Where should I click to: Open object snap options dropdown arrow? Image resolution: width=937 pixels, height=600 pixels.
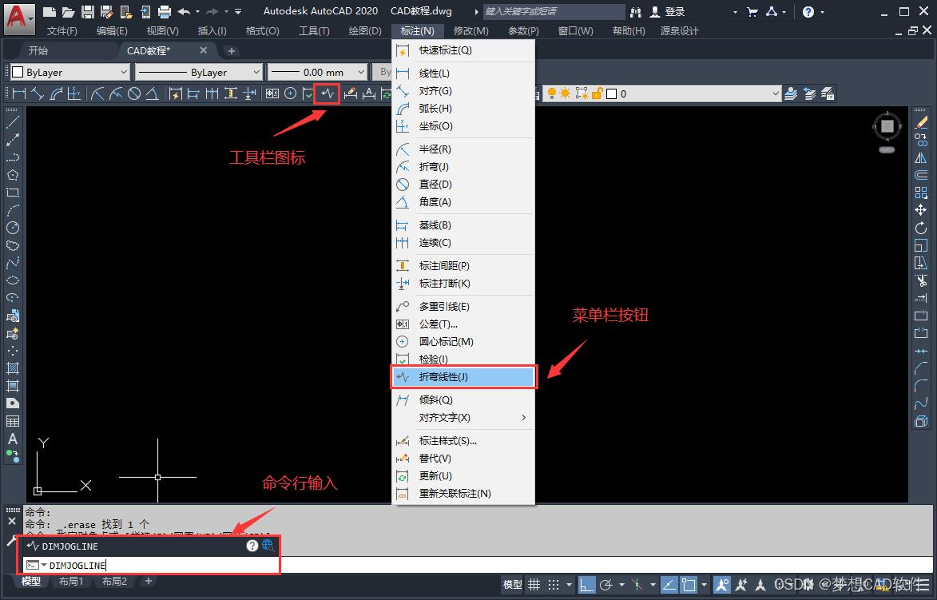[705, 585]
